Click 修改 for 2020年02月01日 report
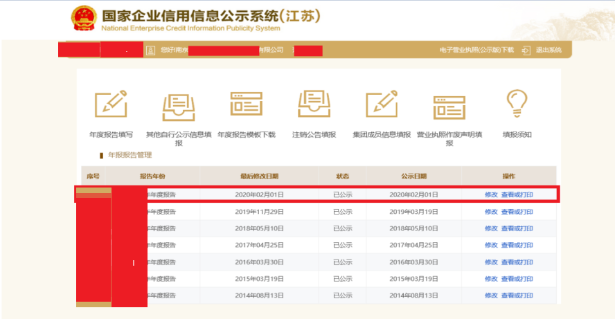 (x=491, y=194)
